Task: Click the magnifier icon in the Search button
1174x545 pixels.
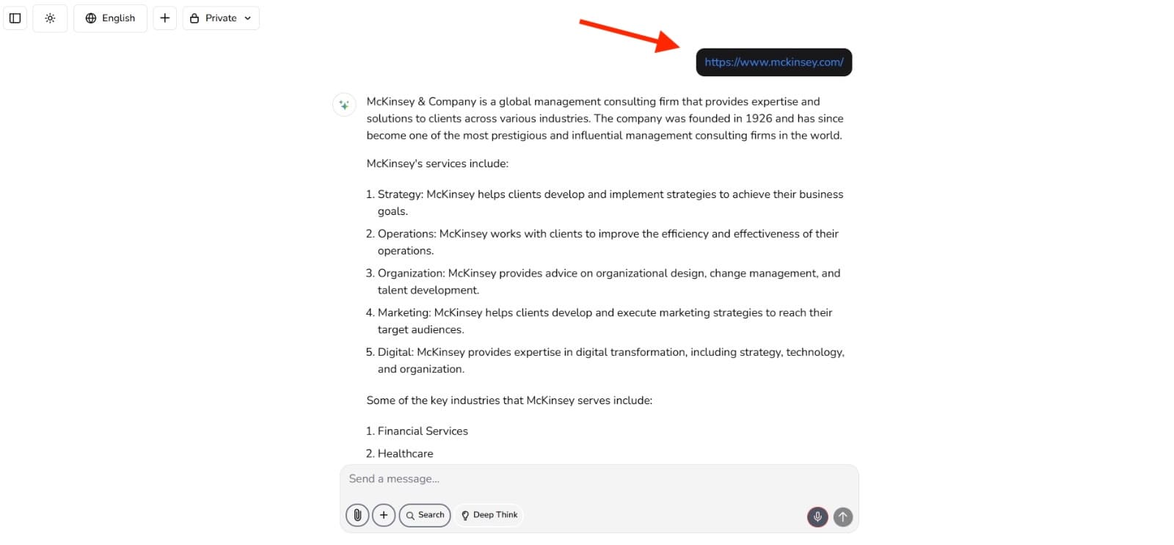Action: point(410,516)
